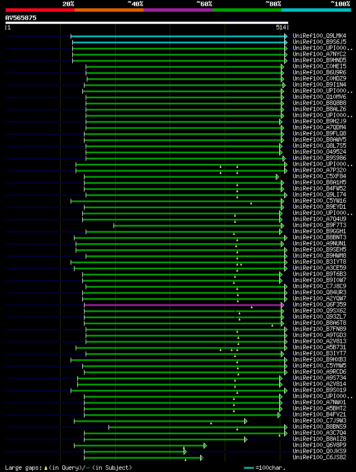Open the UniRef100_C7J8C9 hit
The image size is (356, 472).
pyautogui.click(x=319, y=286)
